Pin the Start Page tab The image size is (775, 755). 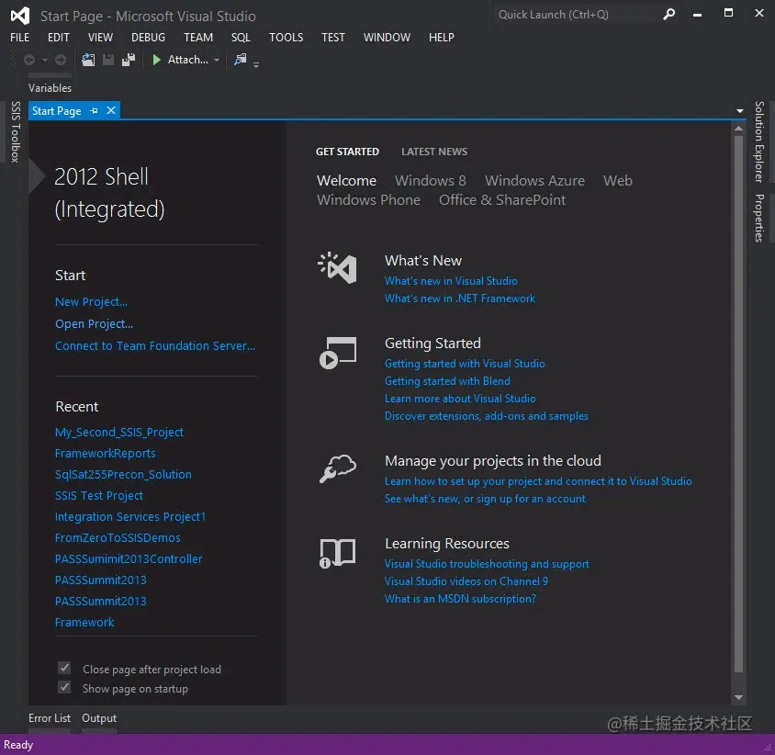(x=94, y=111)
